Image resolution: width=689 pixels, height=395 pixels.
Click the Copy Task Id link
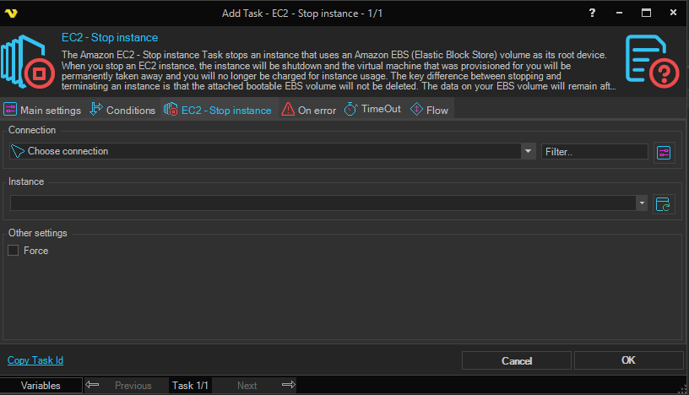tap(35, 360)
